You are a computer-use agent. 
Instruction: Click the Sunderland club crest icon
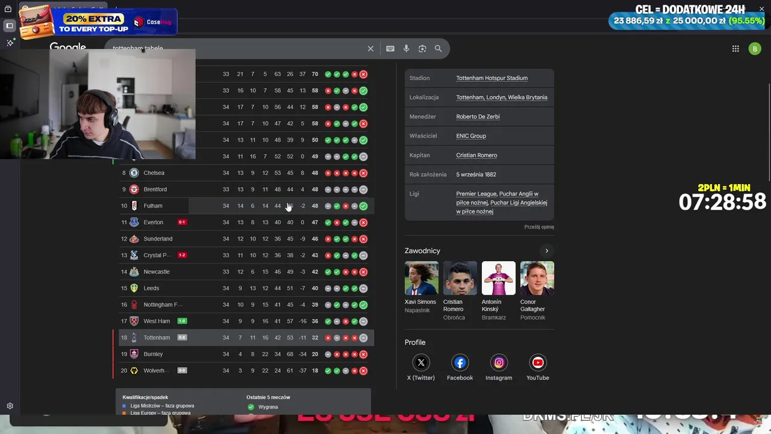click(134, 239)
